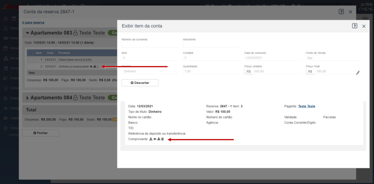The image size is (374, 184).
Task: Upload a comprovante file in payment details
Action: point(151,139)
